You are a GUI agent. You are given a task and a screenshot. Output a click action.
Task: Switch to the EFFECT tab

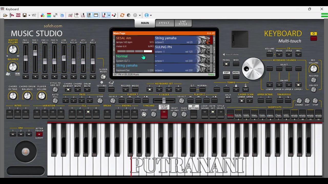tap(164, 23)
